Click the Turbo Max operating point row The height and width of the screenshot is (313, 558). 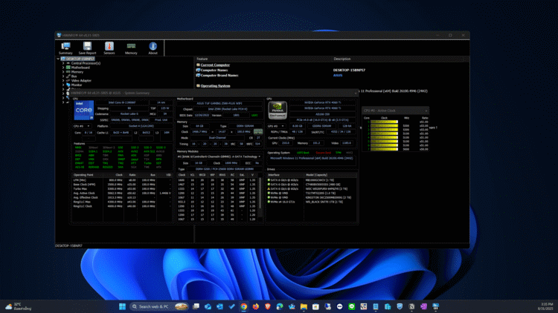coord(122,189)
